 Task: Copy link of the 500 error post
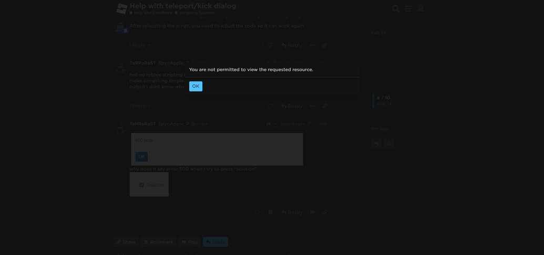tap(325, 212)
